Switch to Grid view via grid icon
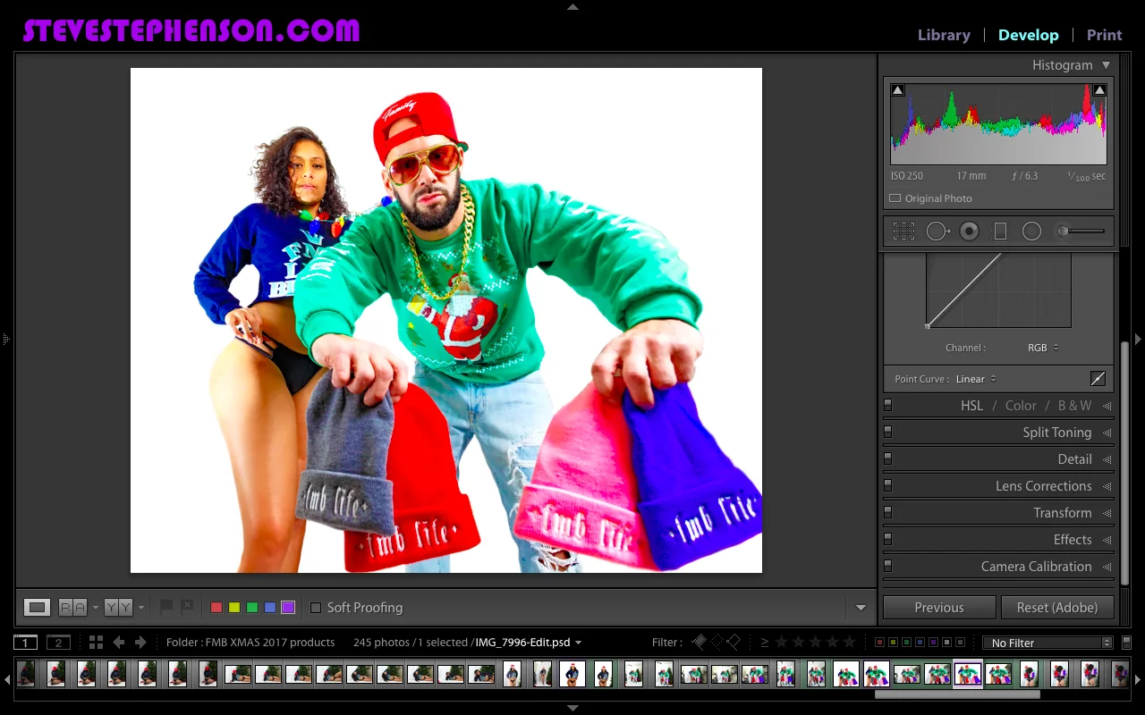Viewport: 1145px width, 715px height. pos(96,643)
